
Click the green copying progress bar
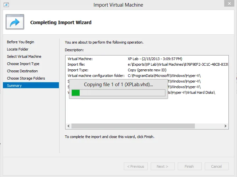click(118, 93)
